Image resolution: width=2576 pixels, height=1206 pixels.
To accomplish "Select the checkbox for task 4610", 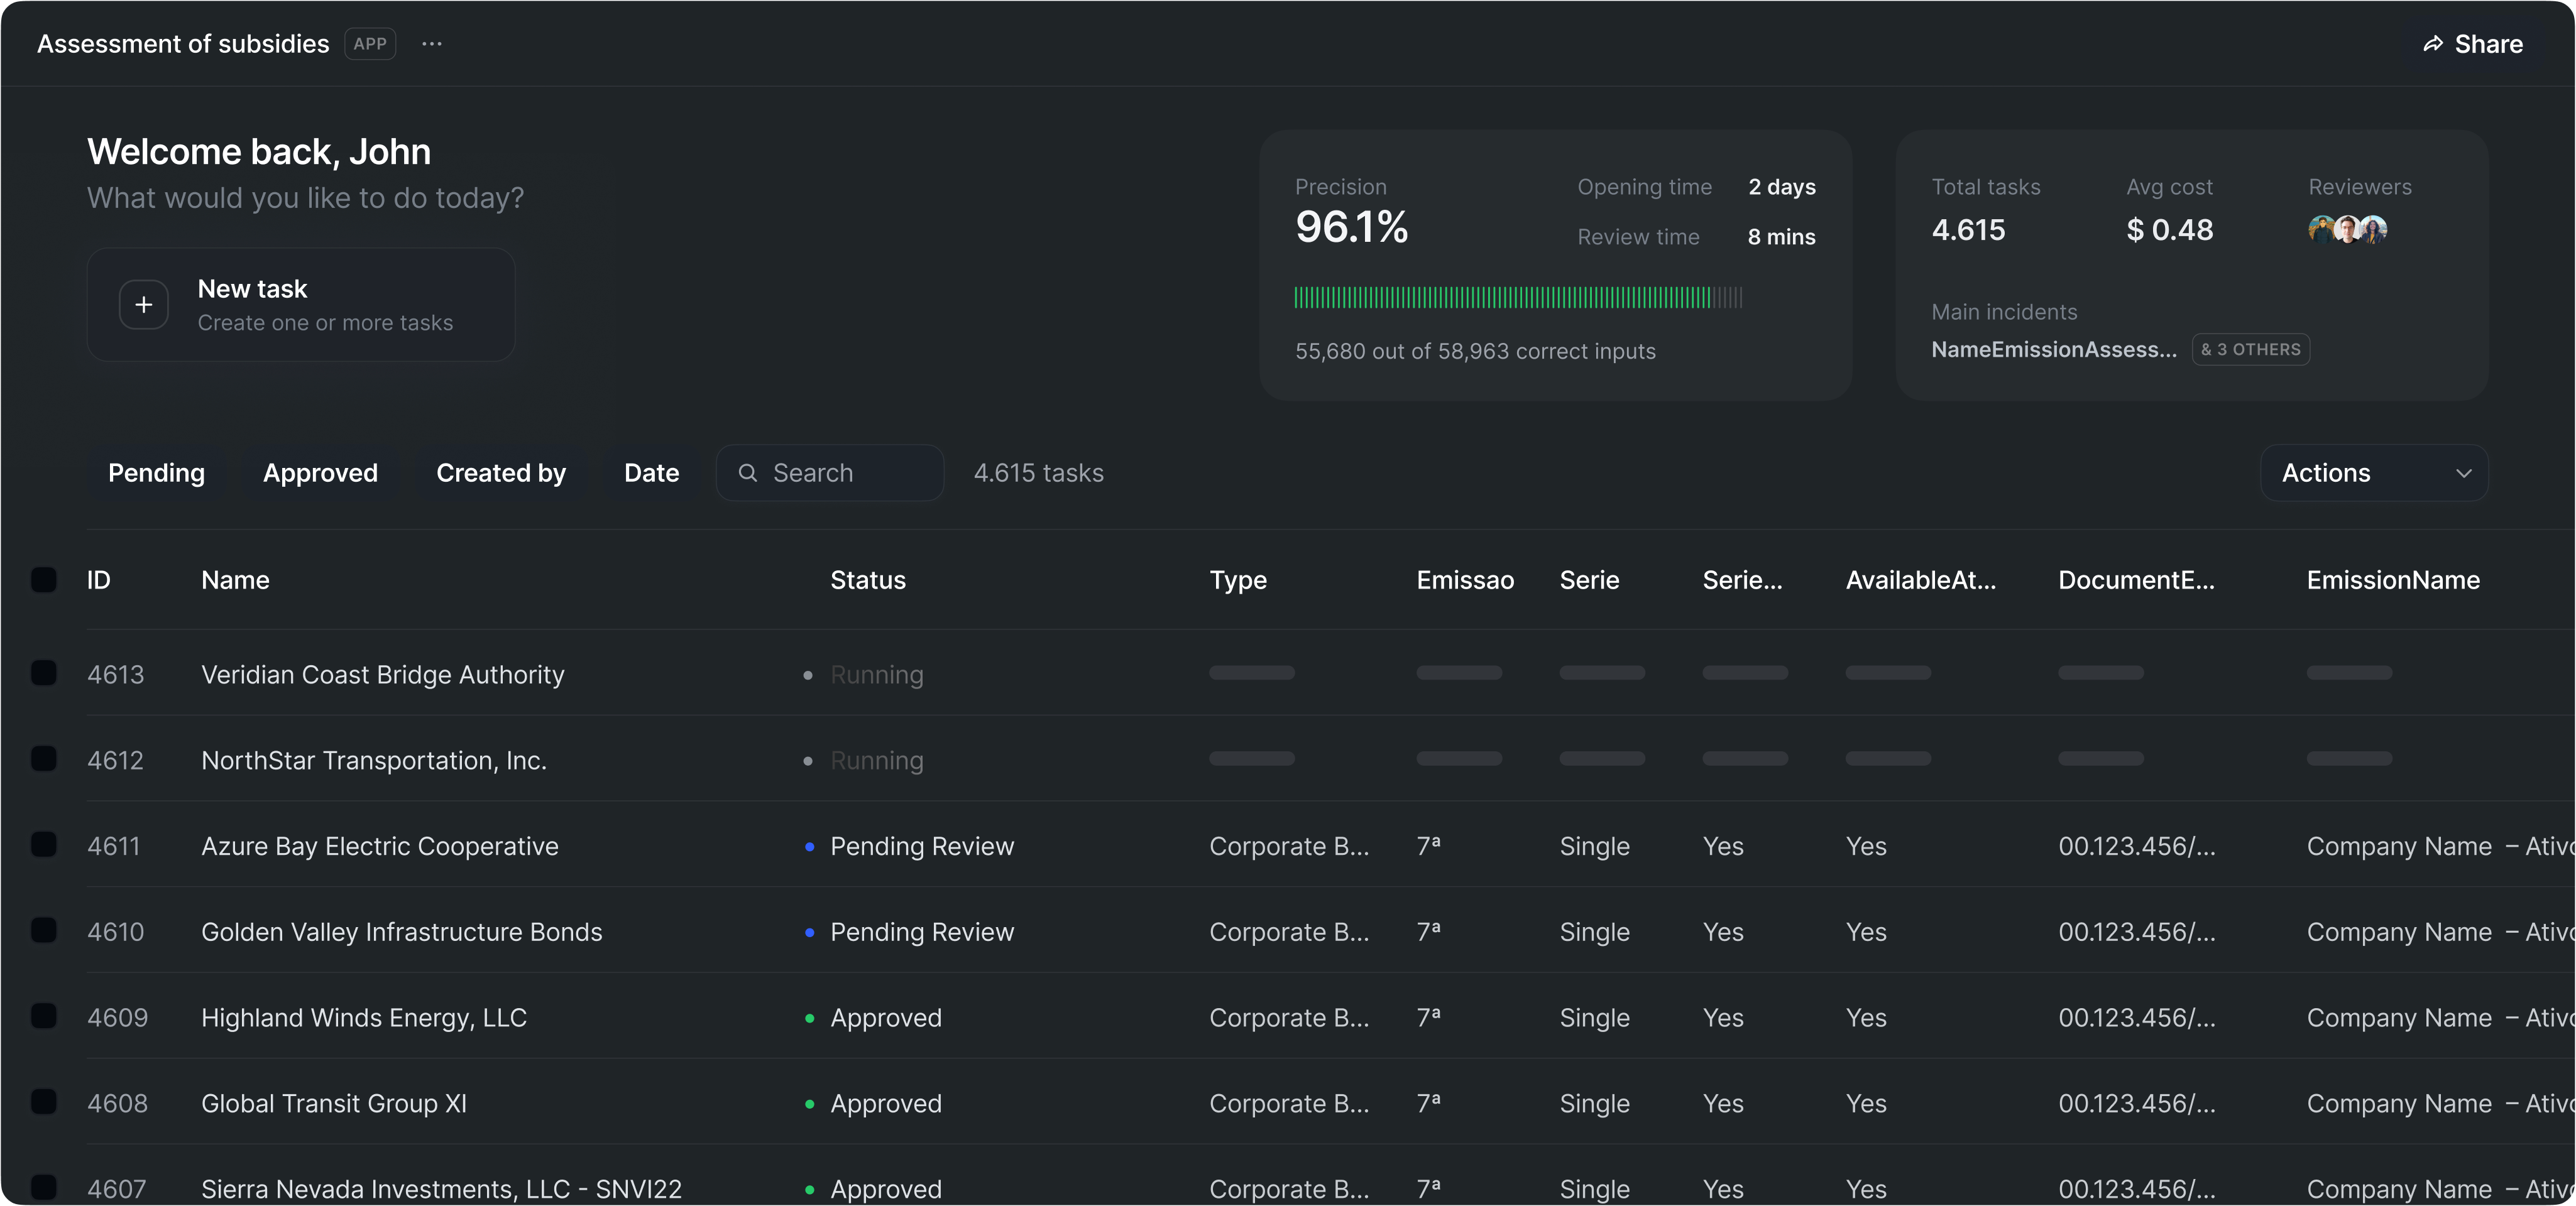I will pyautogui.click(x=44, y=932).
